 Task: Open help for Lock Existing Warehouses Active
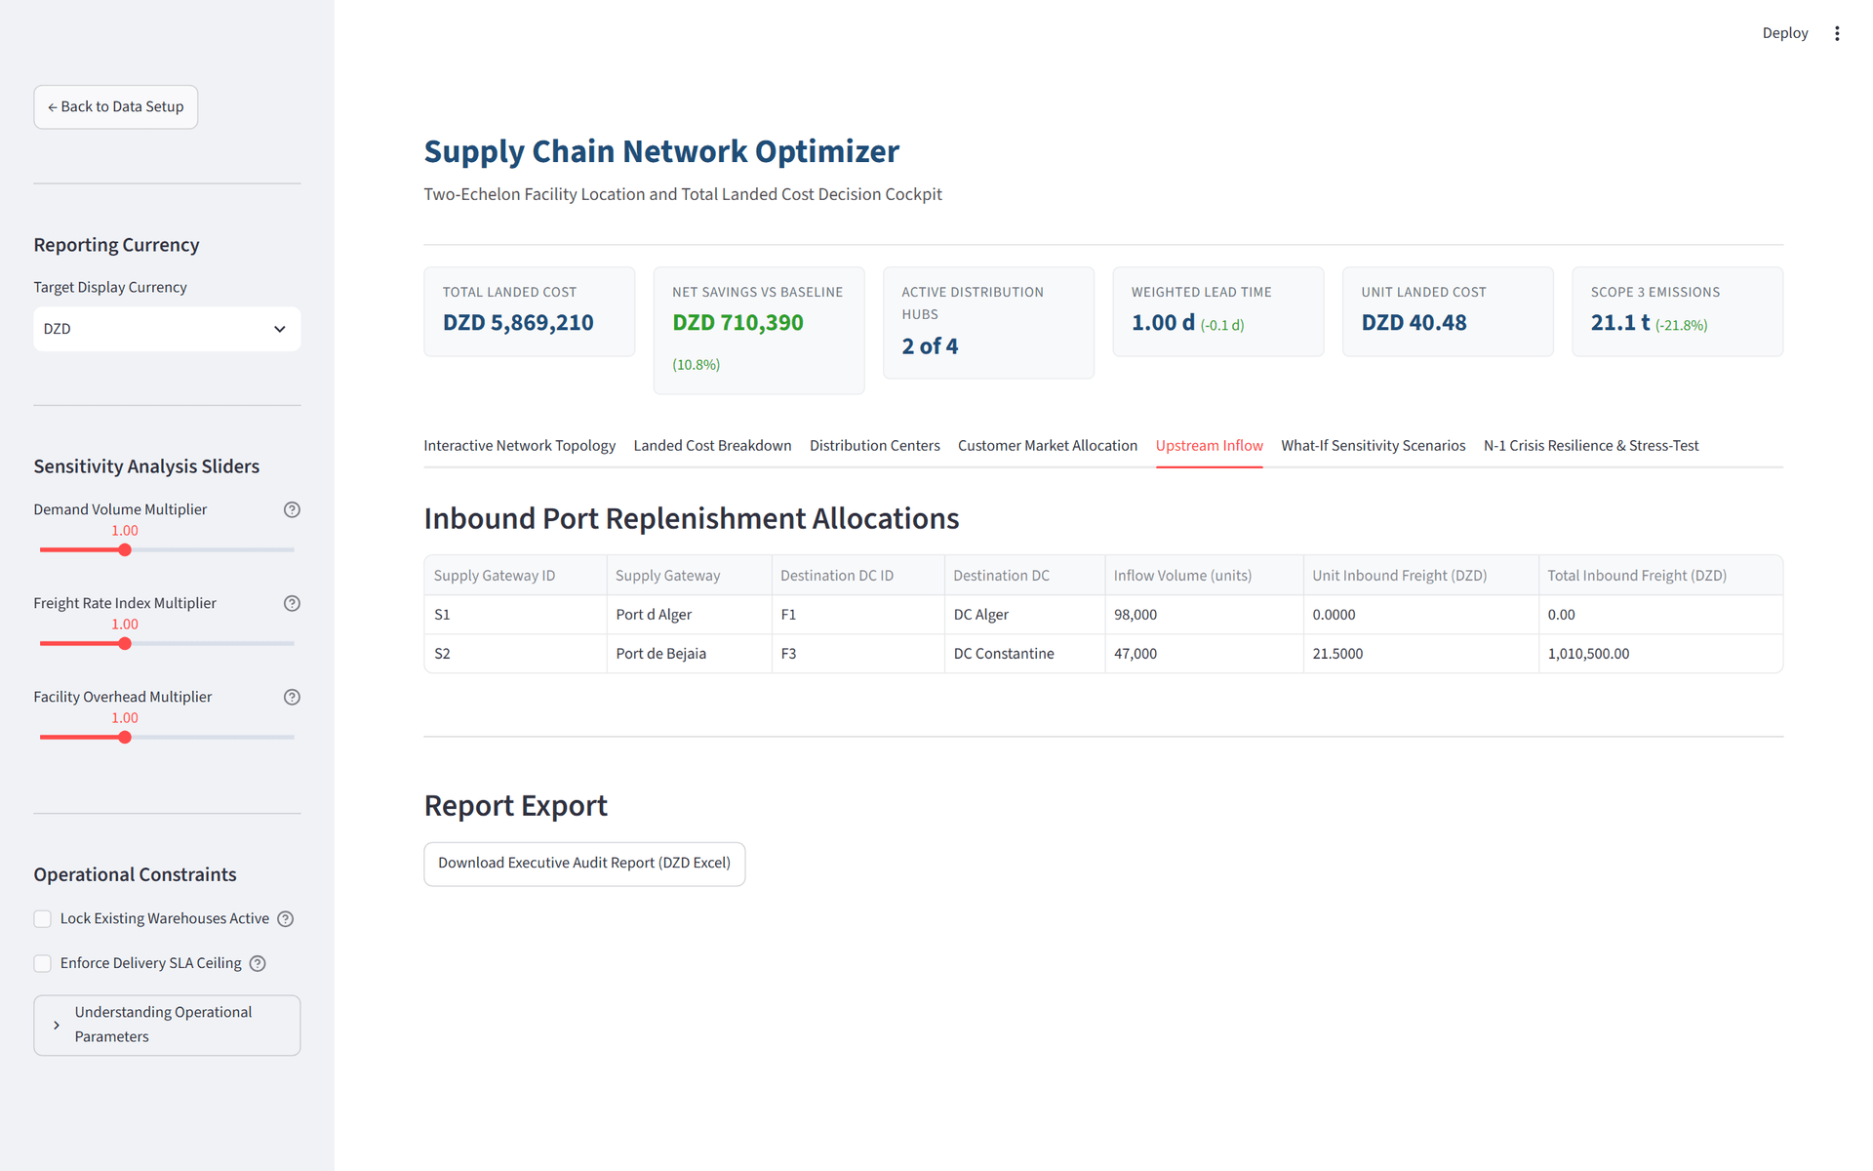[x=286, y=918]
